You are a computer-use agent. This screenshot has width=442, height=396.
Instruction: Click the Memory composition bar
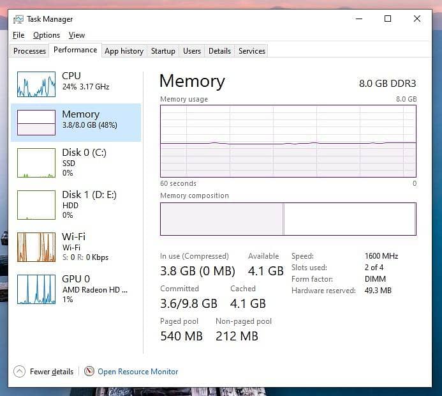(288, 219)
